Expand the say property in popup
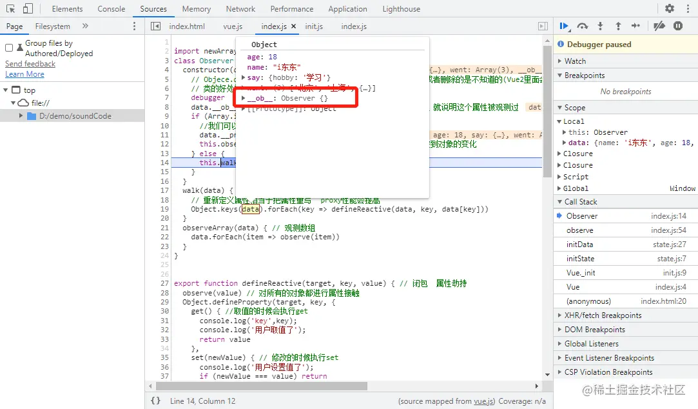698x409 pixels. pos(243,77)
